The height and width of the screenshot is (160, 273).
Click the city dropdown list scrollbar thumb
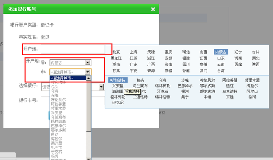click(x=89, y=106)
